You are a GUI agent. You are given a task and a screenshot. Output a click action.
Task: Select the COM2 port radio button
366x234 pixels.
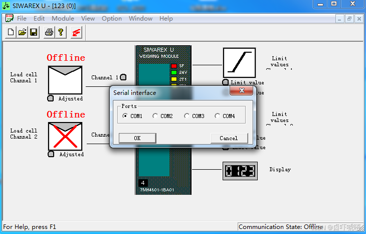click(x=155, y=115)
